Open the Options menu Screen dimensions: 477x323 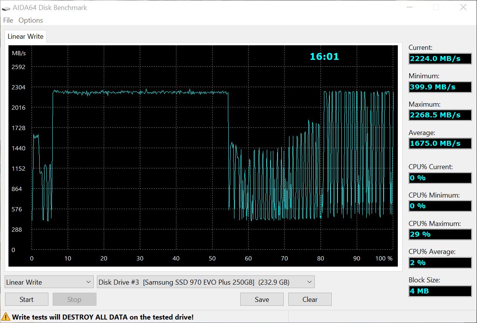[31, 20]
